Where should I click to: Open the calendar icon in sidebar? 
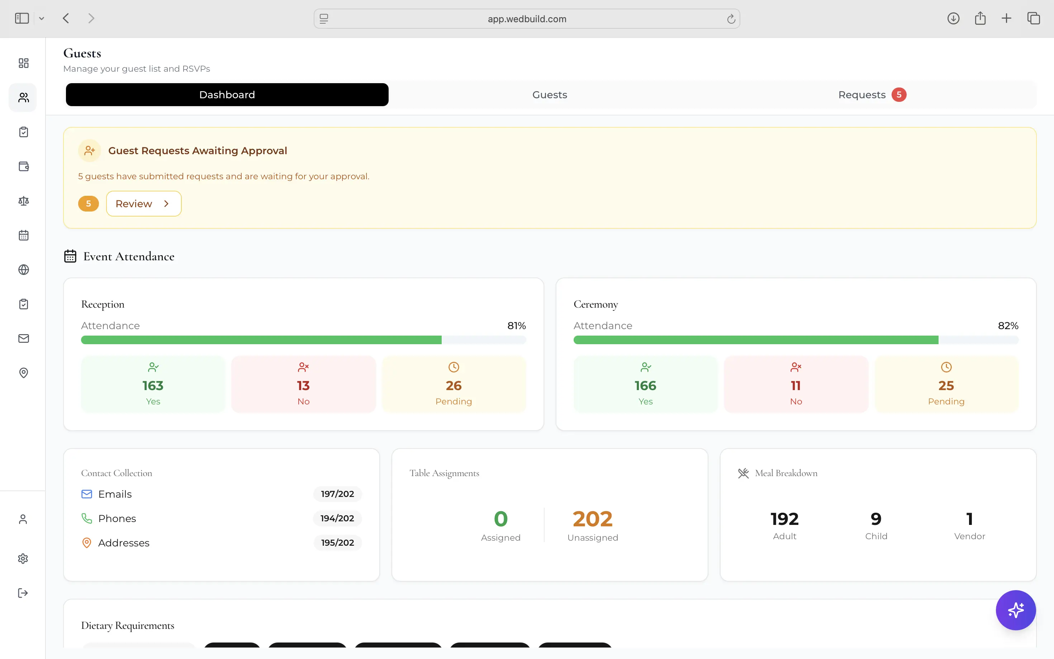click(x=24, y=235)
